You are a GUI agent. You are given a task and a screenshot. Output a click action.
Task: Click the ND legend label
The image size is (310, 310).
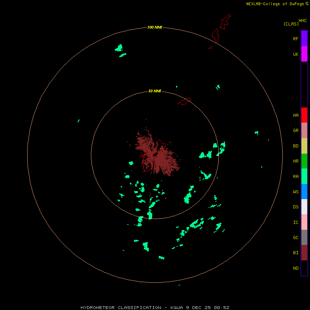(x=296, y=268)
